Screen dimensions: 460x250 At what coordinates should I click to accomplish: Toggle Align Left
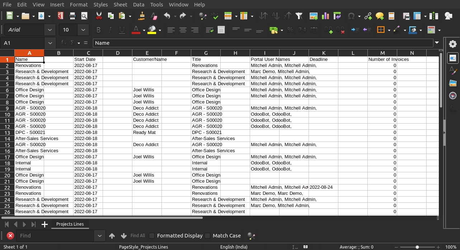(171, 30)
